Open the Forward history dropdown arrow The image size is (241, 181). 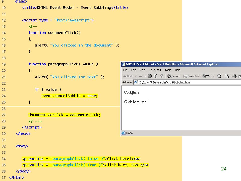(145, 76)
